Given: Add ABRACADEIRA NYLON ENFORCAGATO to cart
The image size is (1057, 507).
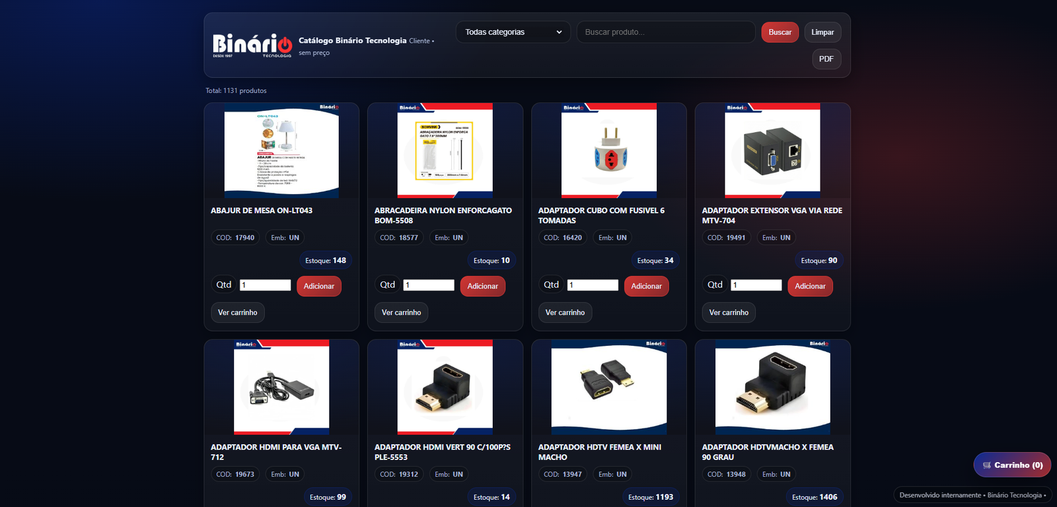Looking at the screenshot, I should 483,286.
